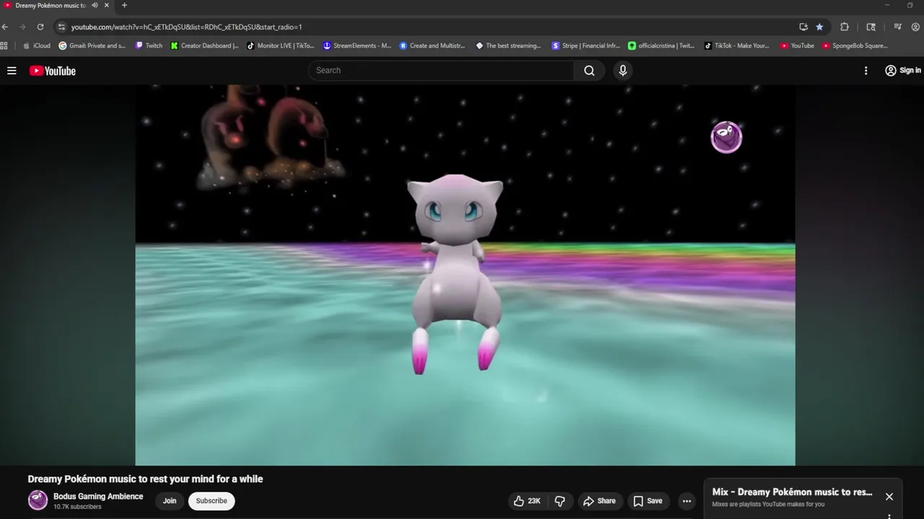924x519 pixels.
Task: Open SpongeBob SquarePants bookmark
Action: click(x=855, y=45)
